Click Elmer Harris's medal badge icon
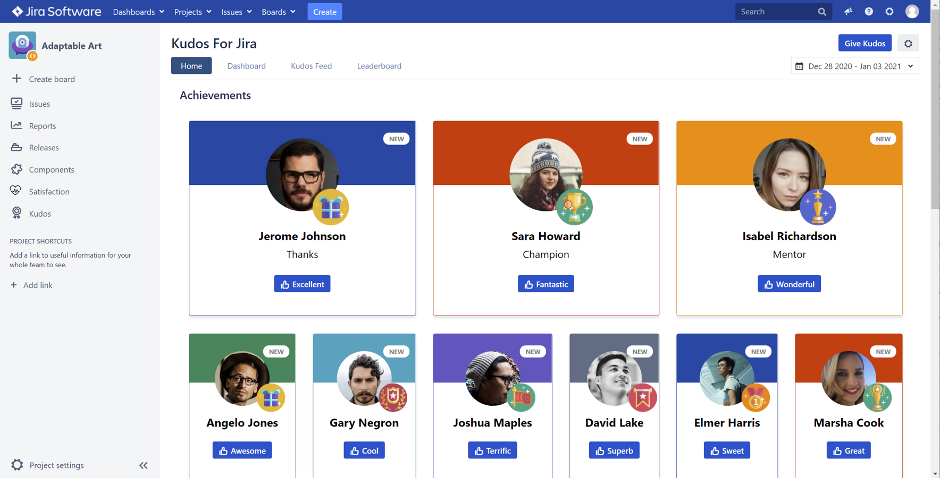The image size is (940, 478). 756,397
